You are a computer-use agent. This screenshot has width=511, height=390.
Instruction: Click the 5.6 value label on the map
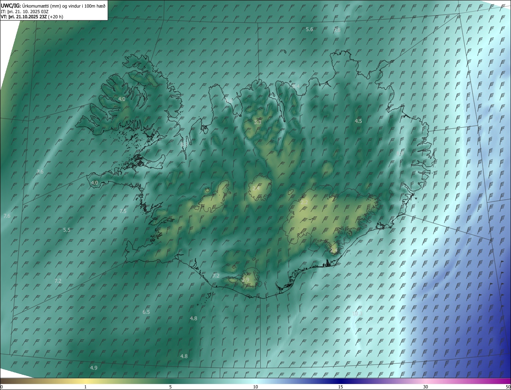309,30
